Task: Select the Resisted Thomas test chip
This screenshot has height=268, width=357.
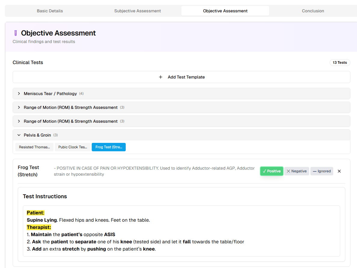Action: tap(34, 147)
